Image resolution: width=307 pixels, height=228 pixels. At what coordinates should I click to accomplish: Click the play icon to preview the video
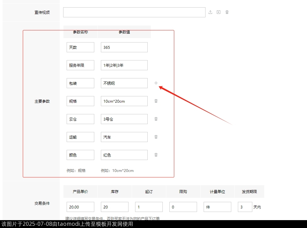(x=218, y=12)
